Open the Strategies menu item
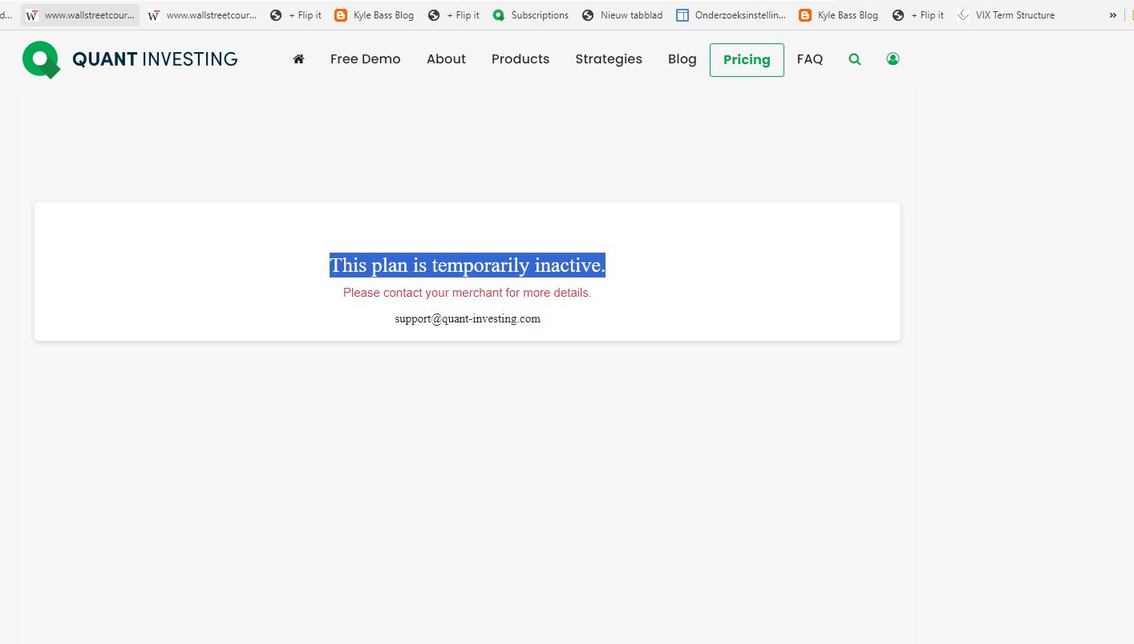 click(609, 59)
